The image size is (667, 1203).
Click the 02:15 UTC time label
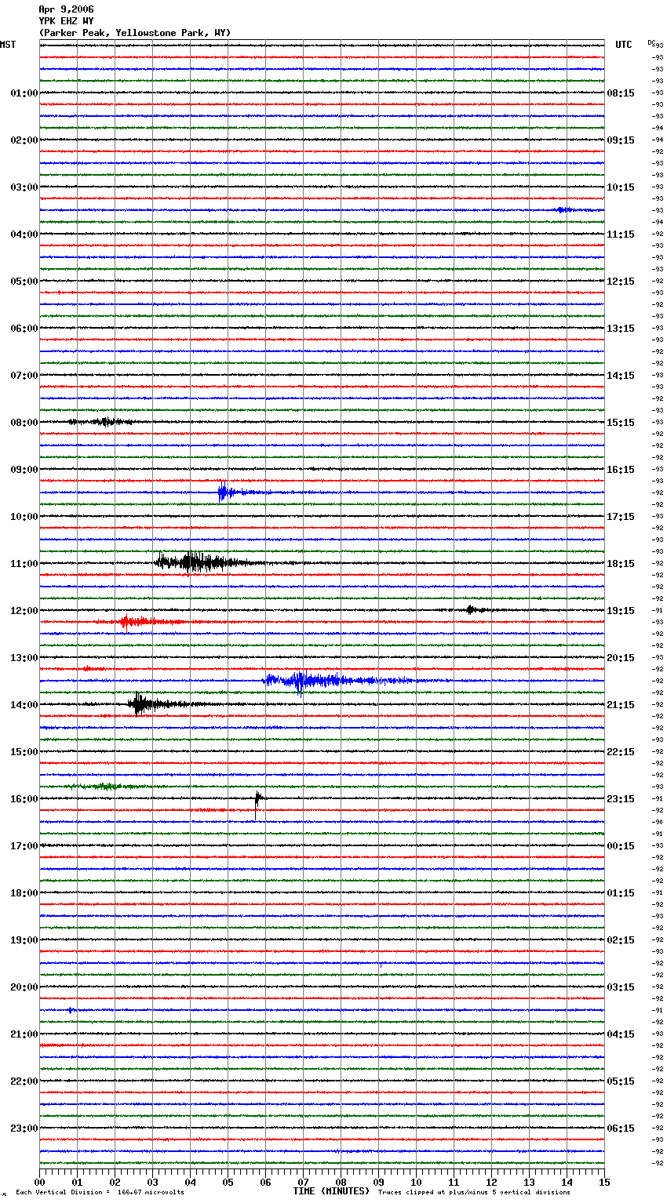621,940
